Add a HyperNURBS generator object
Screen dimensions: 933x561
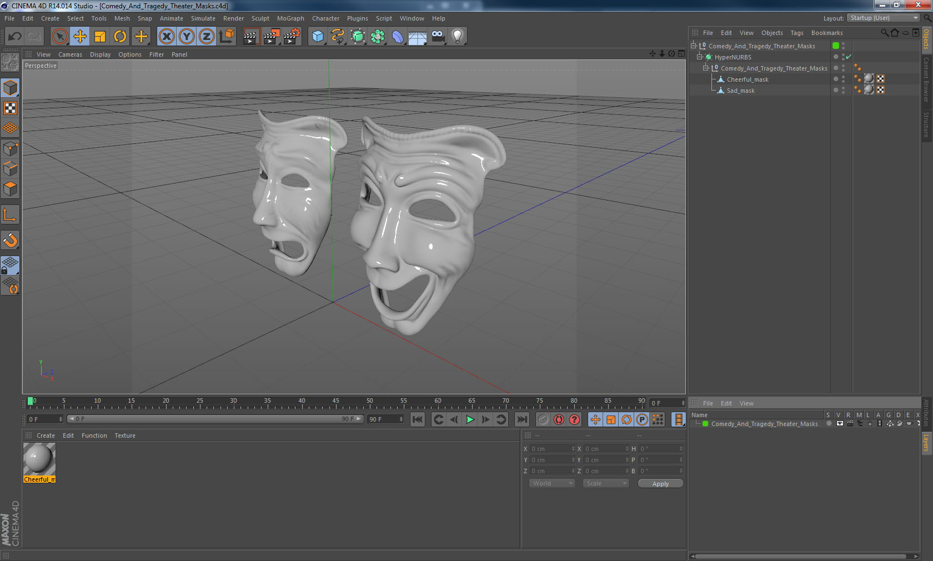[x=358, y=37]
